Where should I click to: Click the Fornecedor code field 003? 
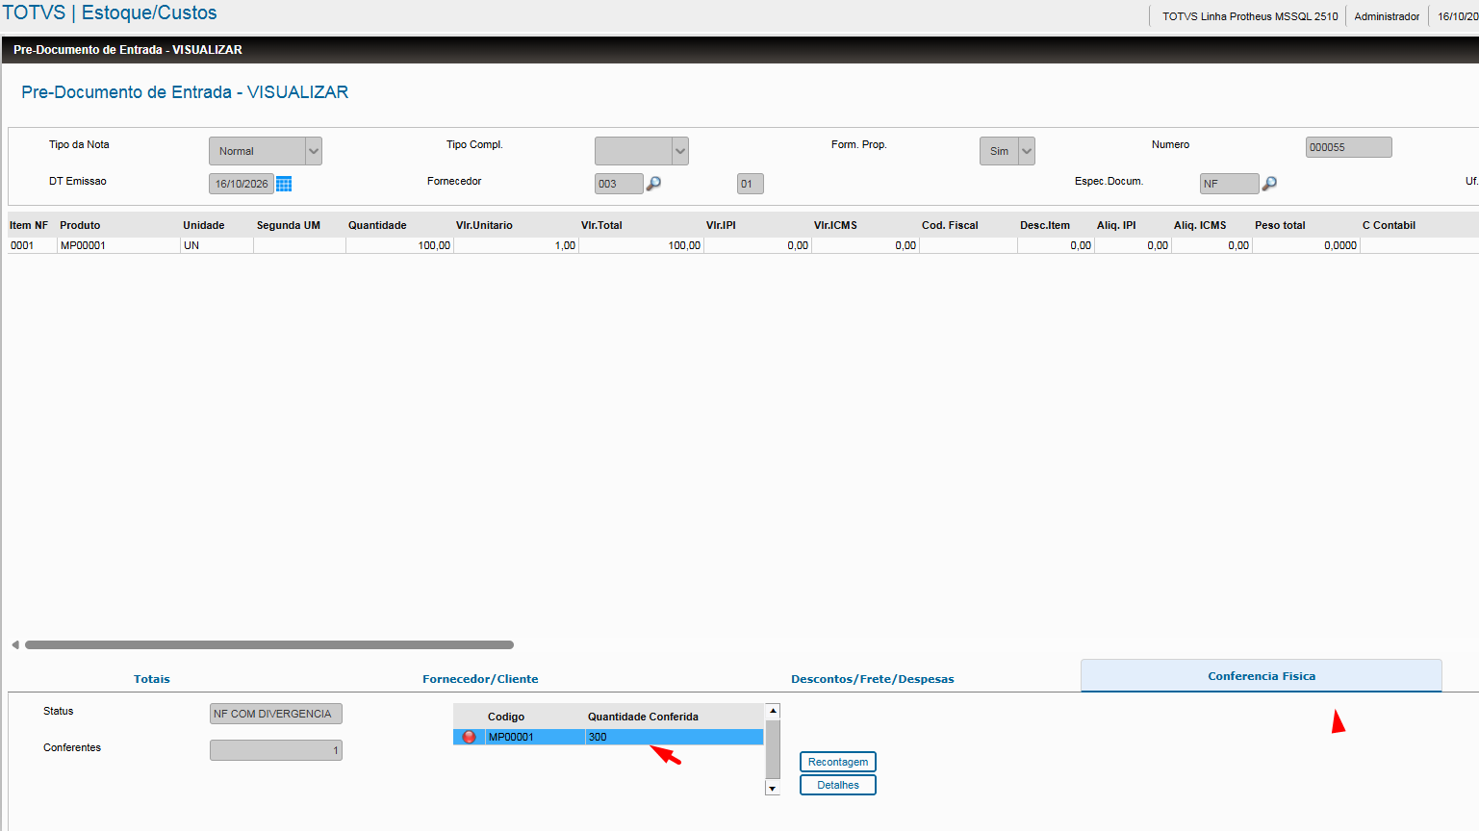click(x=619, y=184)
